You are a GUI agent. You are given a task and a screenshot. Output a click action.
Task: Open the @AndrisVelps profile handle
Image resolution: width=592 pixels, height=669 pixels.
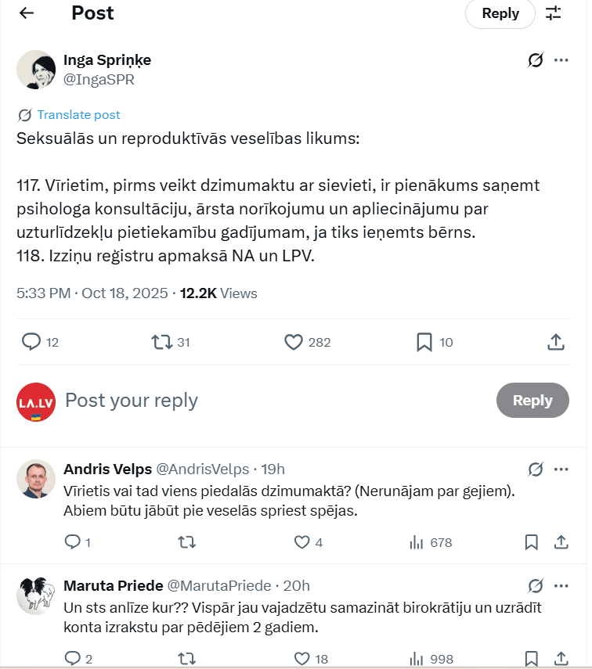pos(203,469)
